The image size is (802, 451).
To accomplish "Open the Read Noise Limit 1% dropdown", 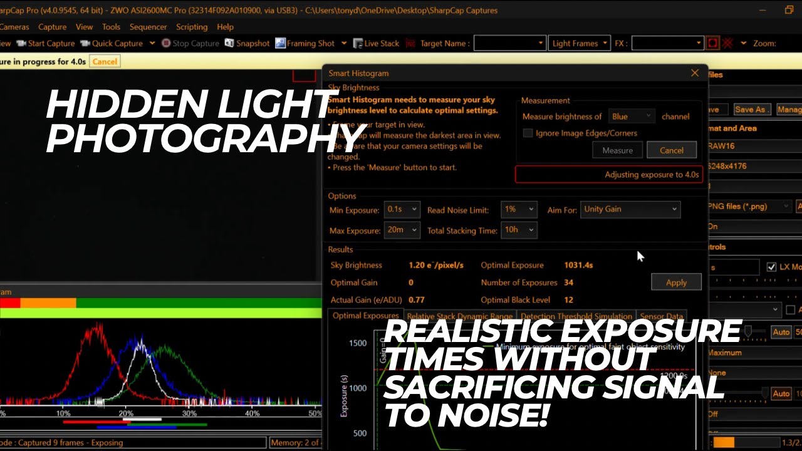I will pos(519,209).
